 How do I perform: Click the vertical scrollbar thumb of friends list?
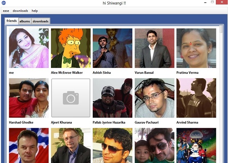(x=221, y=29)
